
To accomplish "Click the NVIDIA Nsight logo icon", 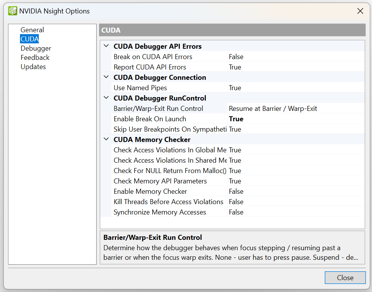I will point(13,11).
